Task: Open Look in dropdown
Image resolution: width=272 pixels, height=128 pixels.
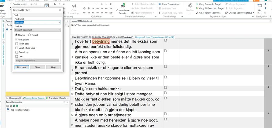Action: pos(59,30)
